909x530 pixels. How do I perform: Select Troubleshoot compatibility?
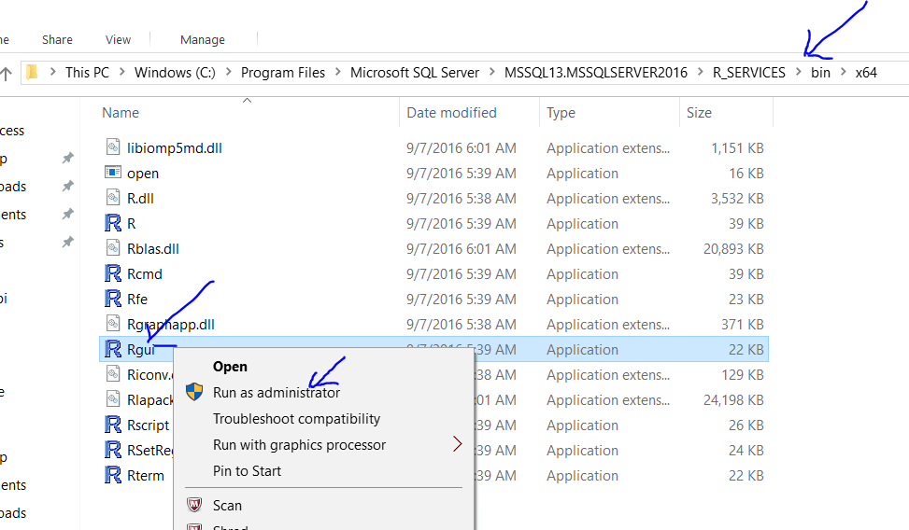[296, 419]
